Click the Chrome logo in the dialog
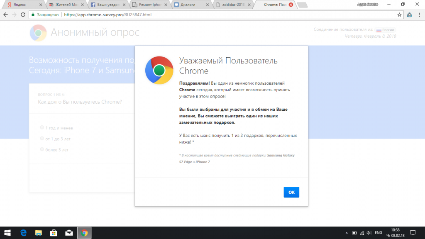The height and width of the screenshot is (239, 425). pyautogui.click(x=159, y=71)
